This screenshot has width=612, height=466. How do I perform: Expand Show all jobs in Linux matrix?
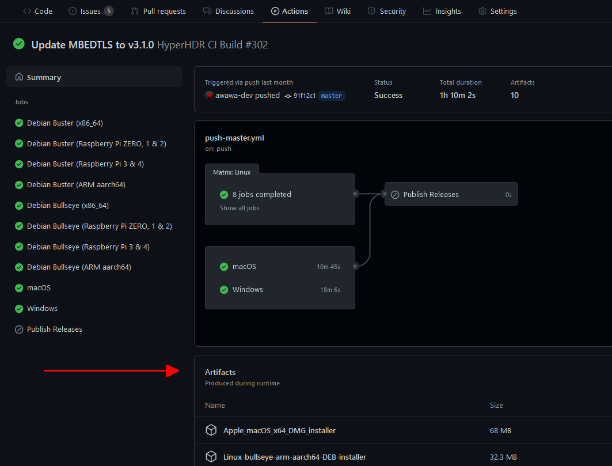point(240,208)
